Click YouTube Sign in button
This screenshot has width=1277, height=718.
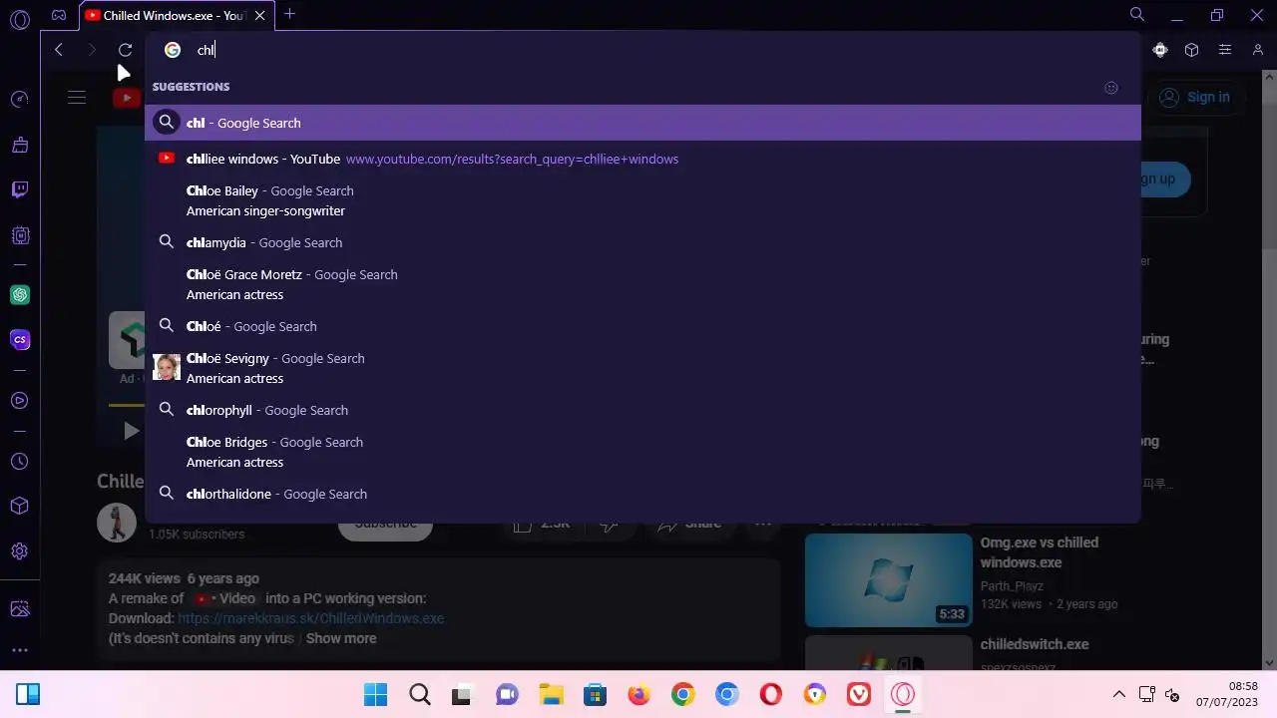[1194, 97]
